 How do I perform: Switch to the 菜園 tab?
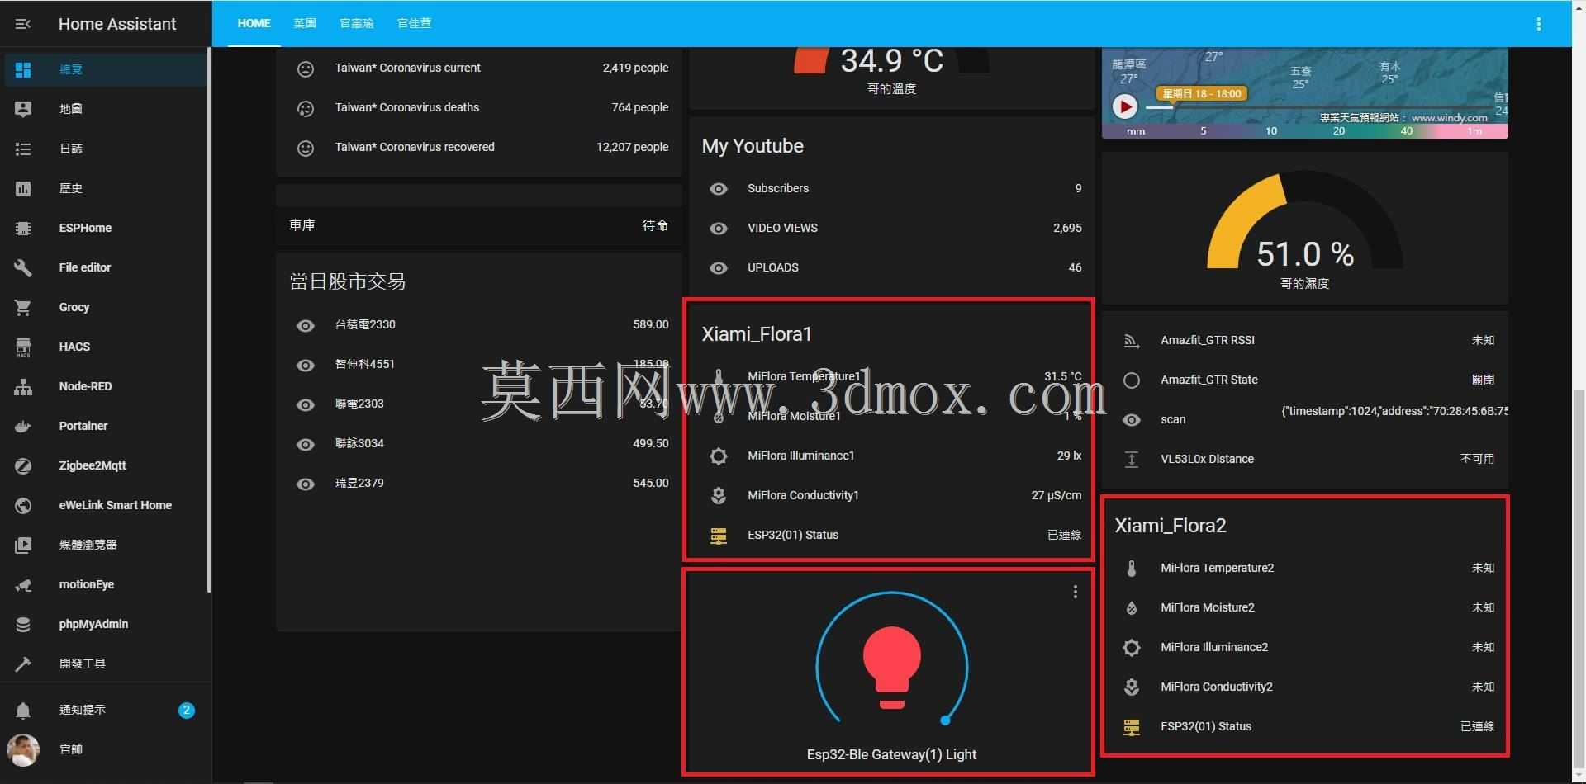click(x=305, y=23)
